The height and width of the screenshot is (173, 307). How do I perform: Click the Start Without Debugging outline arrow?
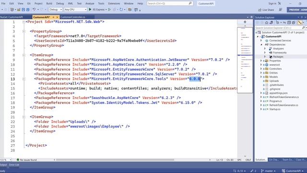coord(109,10)
